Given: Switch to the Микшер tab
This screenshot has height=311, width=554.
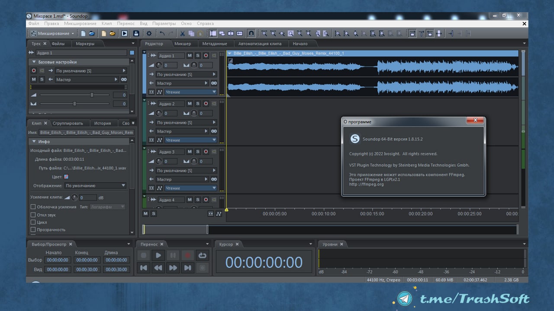Looking at the screenshot, I should pyautogui.click(x=183, y=44).
